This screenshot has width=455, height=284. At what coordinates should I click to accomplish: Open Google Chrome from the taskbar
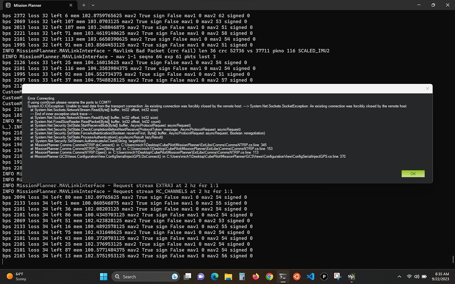coord(269,276)
